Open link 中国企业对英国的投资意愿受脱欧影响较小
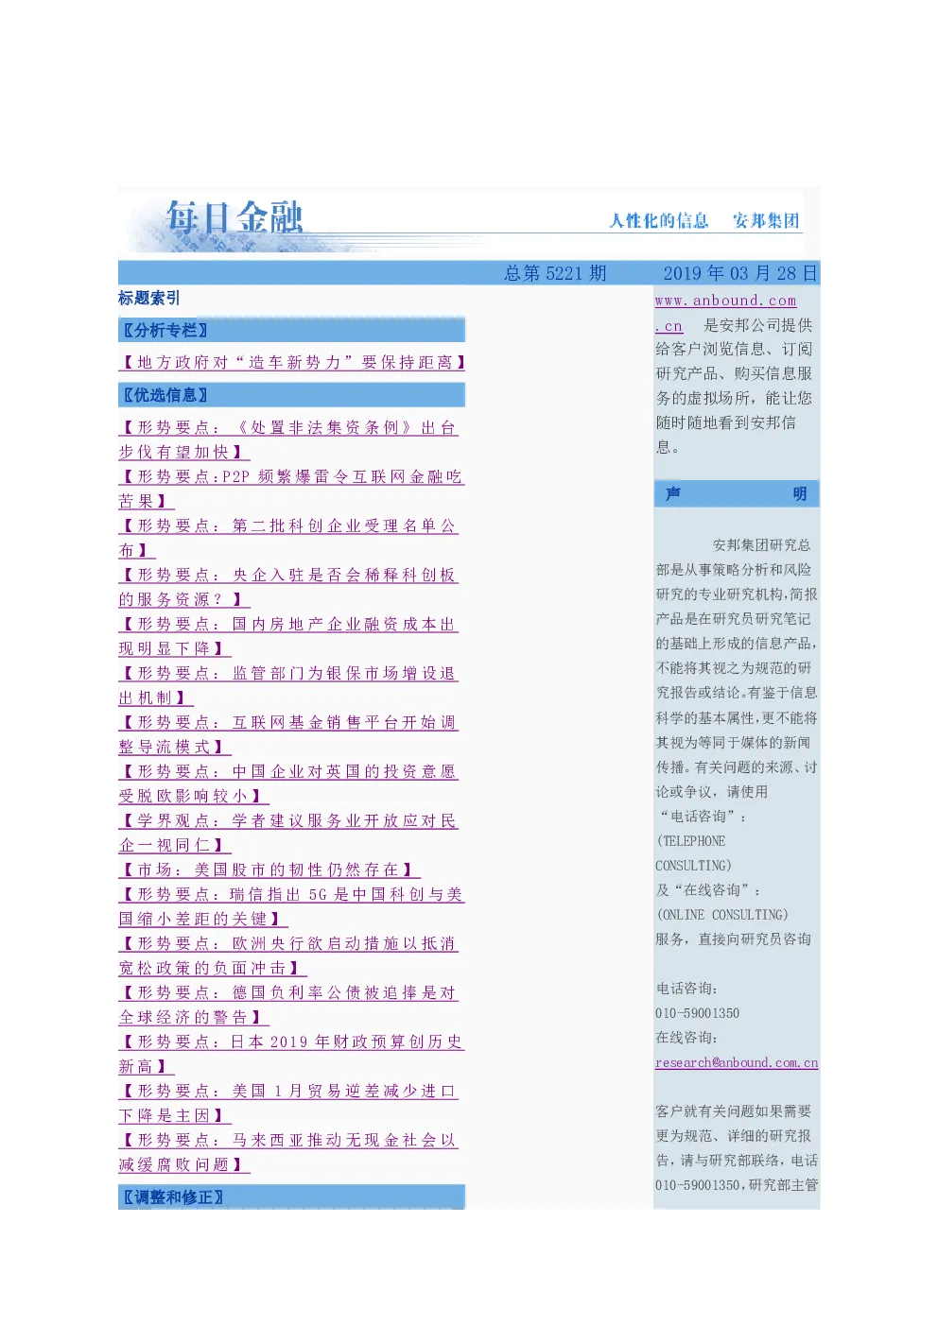Image resolution: width=938 pixels, height=1326 pixels. pyautogui.click(x=288, y=784)
